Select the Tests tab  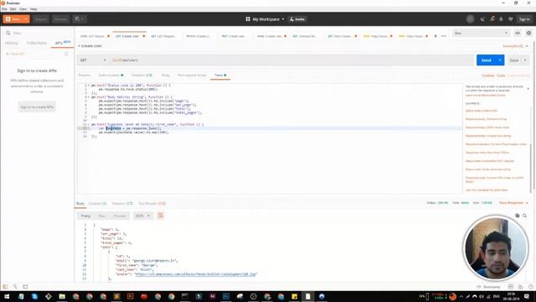[x=220, y=75]
